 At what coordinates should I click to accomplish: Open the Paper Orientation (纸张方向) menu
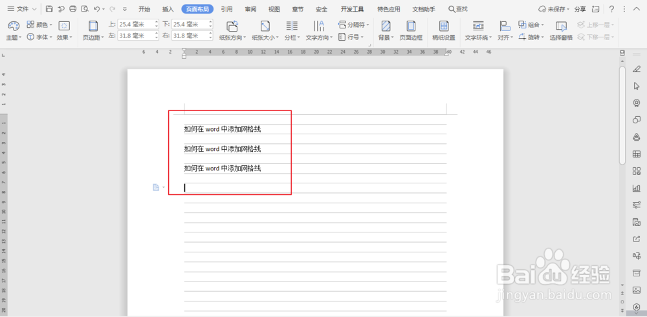[232, 31]
